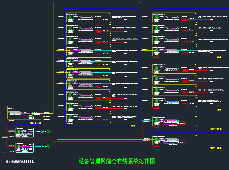The image size is (229, 170).
Task: Select the upper green dome camera symbol
Action: click(x=48, y=132)
